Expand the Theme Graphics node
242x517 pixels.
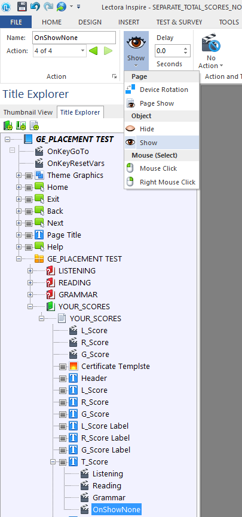click(19, 176)
